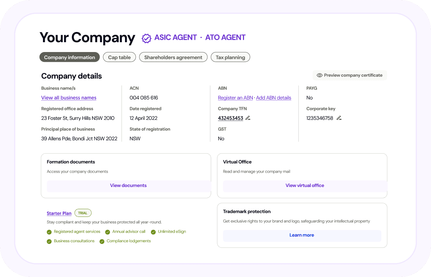431x277 pixels.
Task: Click the green check beside Registered agent services
Action: pyautogui.click(x=49, y=232)
